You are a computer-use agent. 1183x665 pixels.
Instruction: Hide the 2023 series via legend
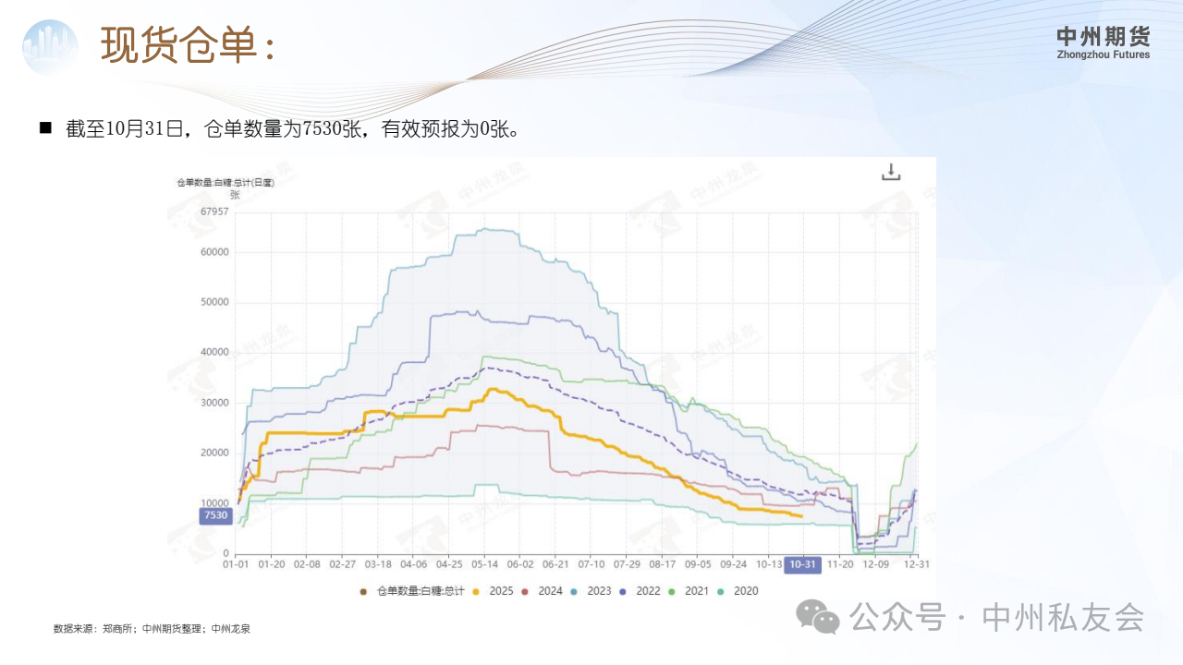(591, 590)
